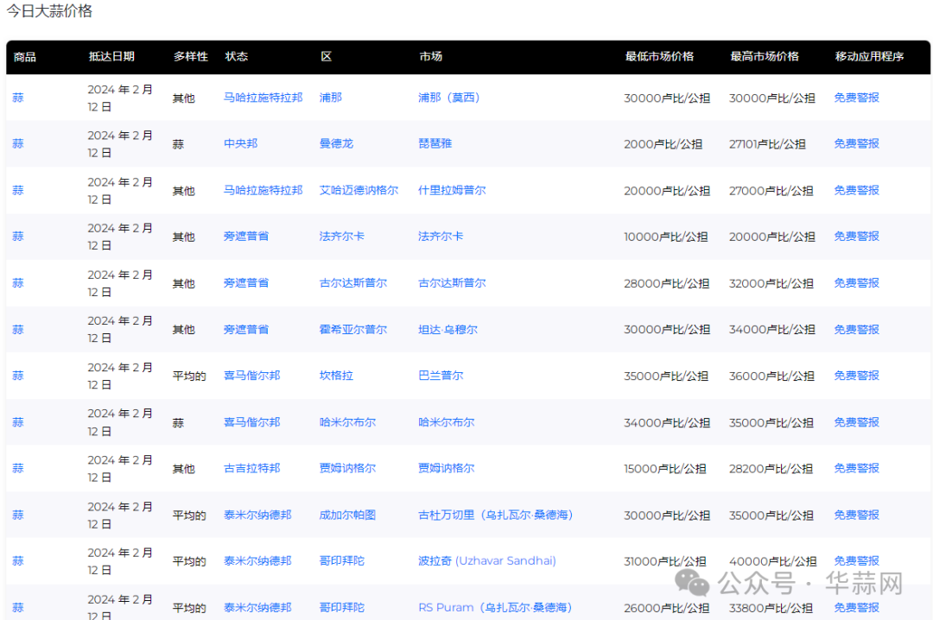Viewport: 933px width, 620px height.
Task: Open the 艾哈迈德讷格尔 district link
Action: 359,190
